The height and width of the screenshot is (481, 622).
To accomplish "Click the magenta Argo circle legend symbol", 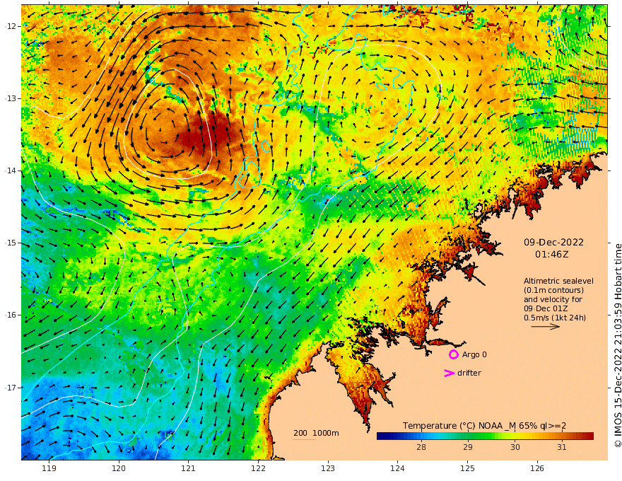I will pyautogui.click(x=453, y=354).
